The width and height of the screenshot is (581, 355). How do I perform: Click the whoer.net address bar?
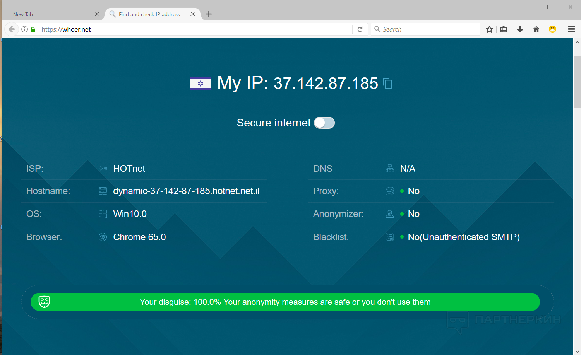[194, 29]
